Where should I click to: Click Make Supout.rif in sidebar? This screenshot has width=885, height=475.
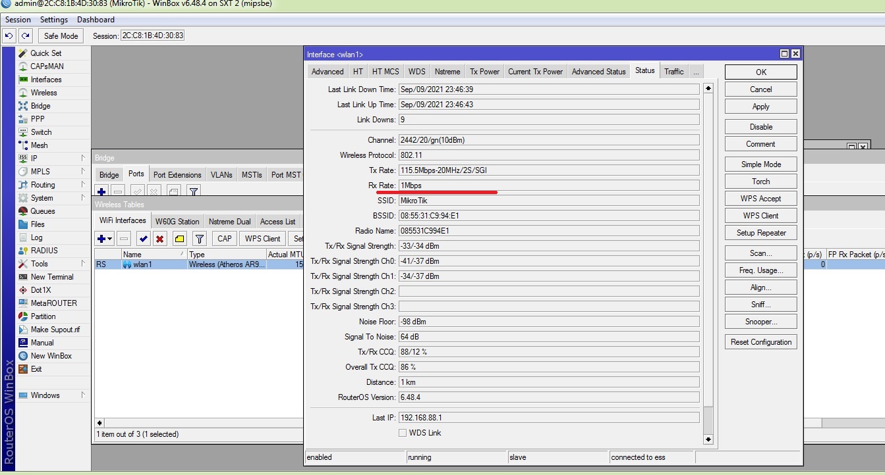55,330
